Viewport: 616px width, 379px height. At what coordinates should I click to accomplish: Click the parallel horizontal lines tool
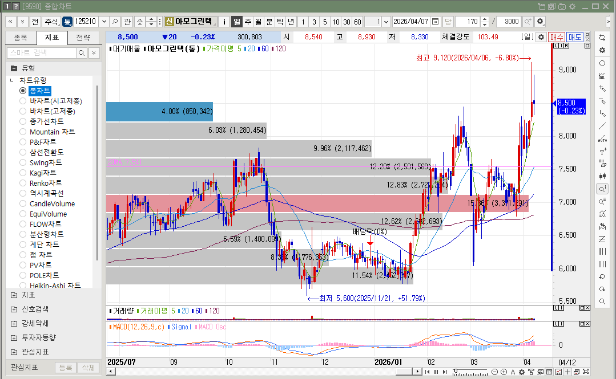tap(602, 239)
